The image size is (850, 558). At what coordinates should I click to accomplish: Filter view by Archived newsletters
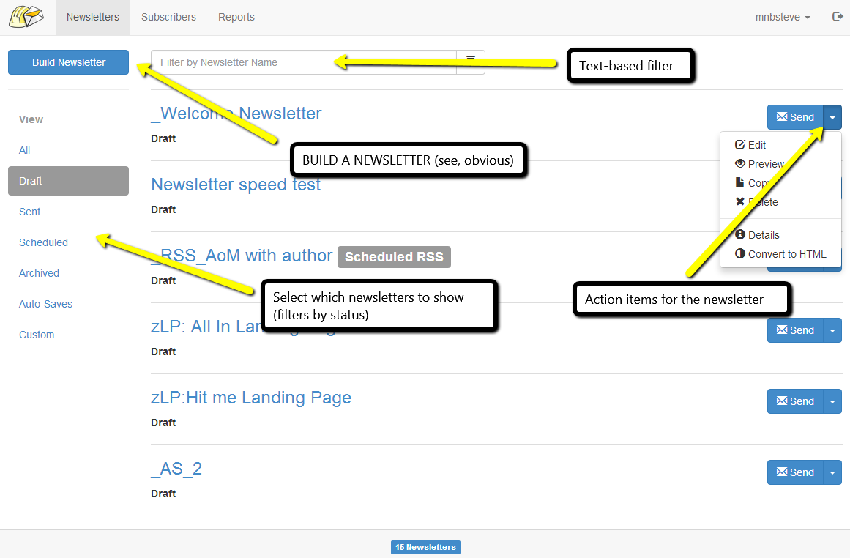click(39, 273)
